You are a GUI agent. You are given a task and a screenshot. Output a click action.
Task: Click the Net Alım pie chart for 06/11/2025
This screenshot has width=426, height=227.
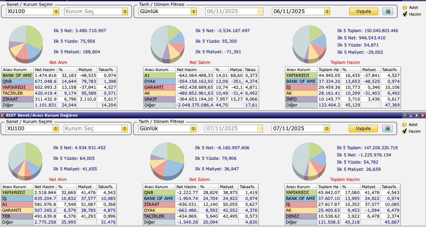(26, 43)
